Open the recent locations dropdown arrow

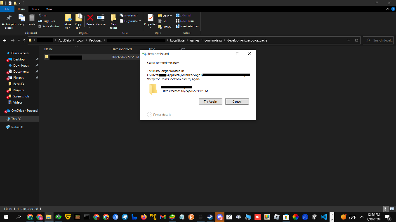click(19, 40)
